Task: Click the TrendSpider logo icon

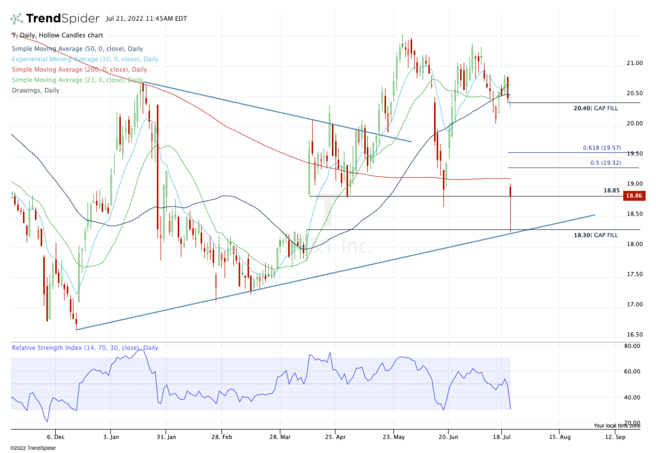Action: point(17,19)
